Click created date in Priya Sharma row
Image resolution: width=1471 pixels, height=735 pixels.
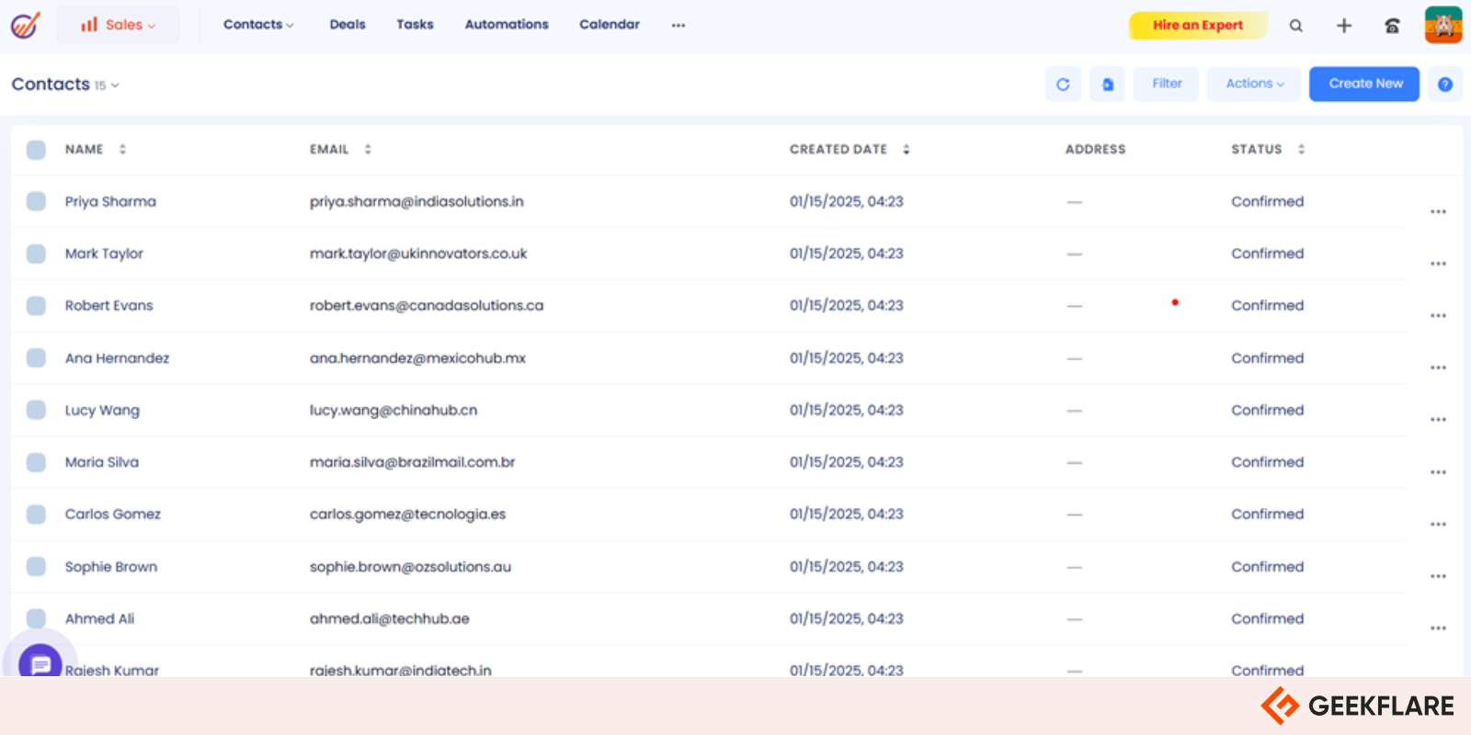[846, 202]
